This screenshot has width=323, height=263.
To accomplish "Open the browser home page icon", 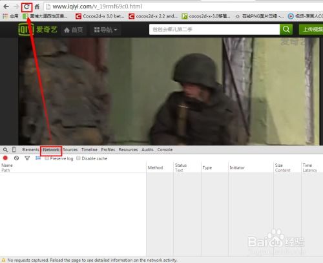I will (37, 6).
